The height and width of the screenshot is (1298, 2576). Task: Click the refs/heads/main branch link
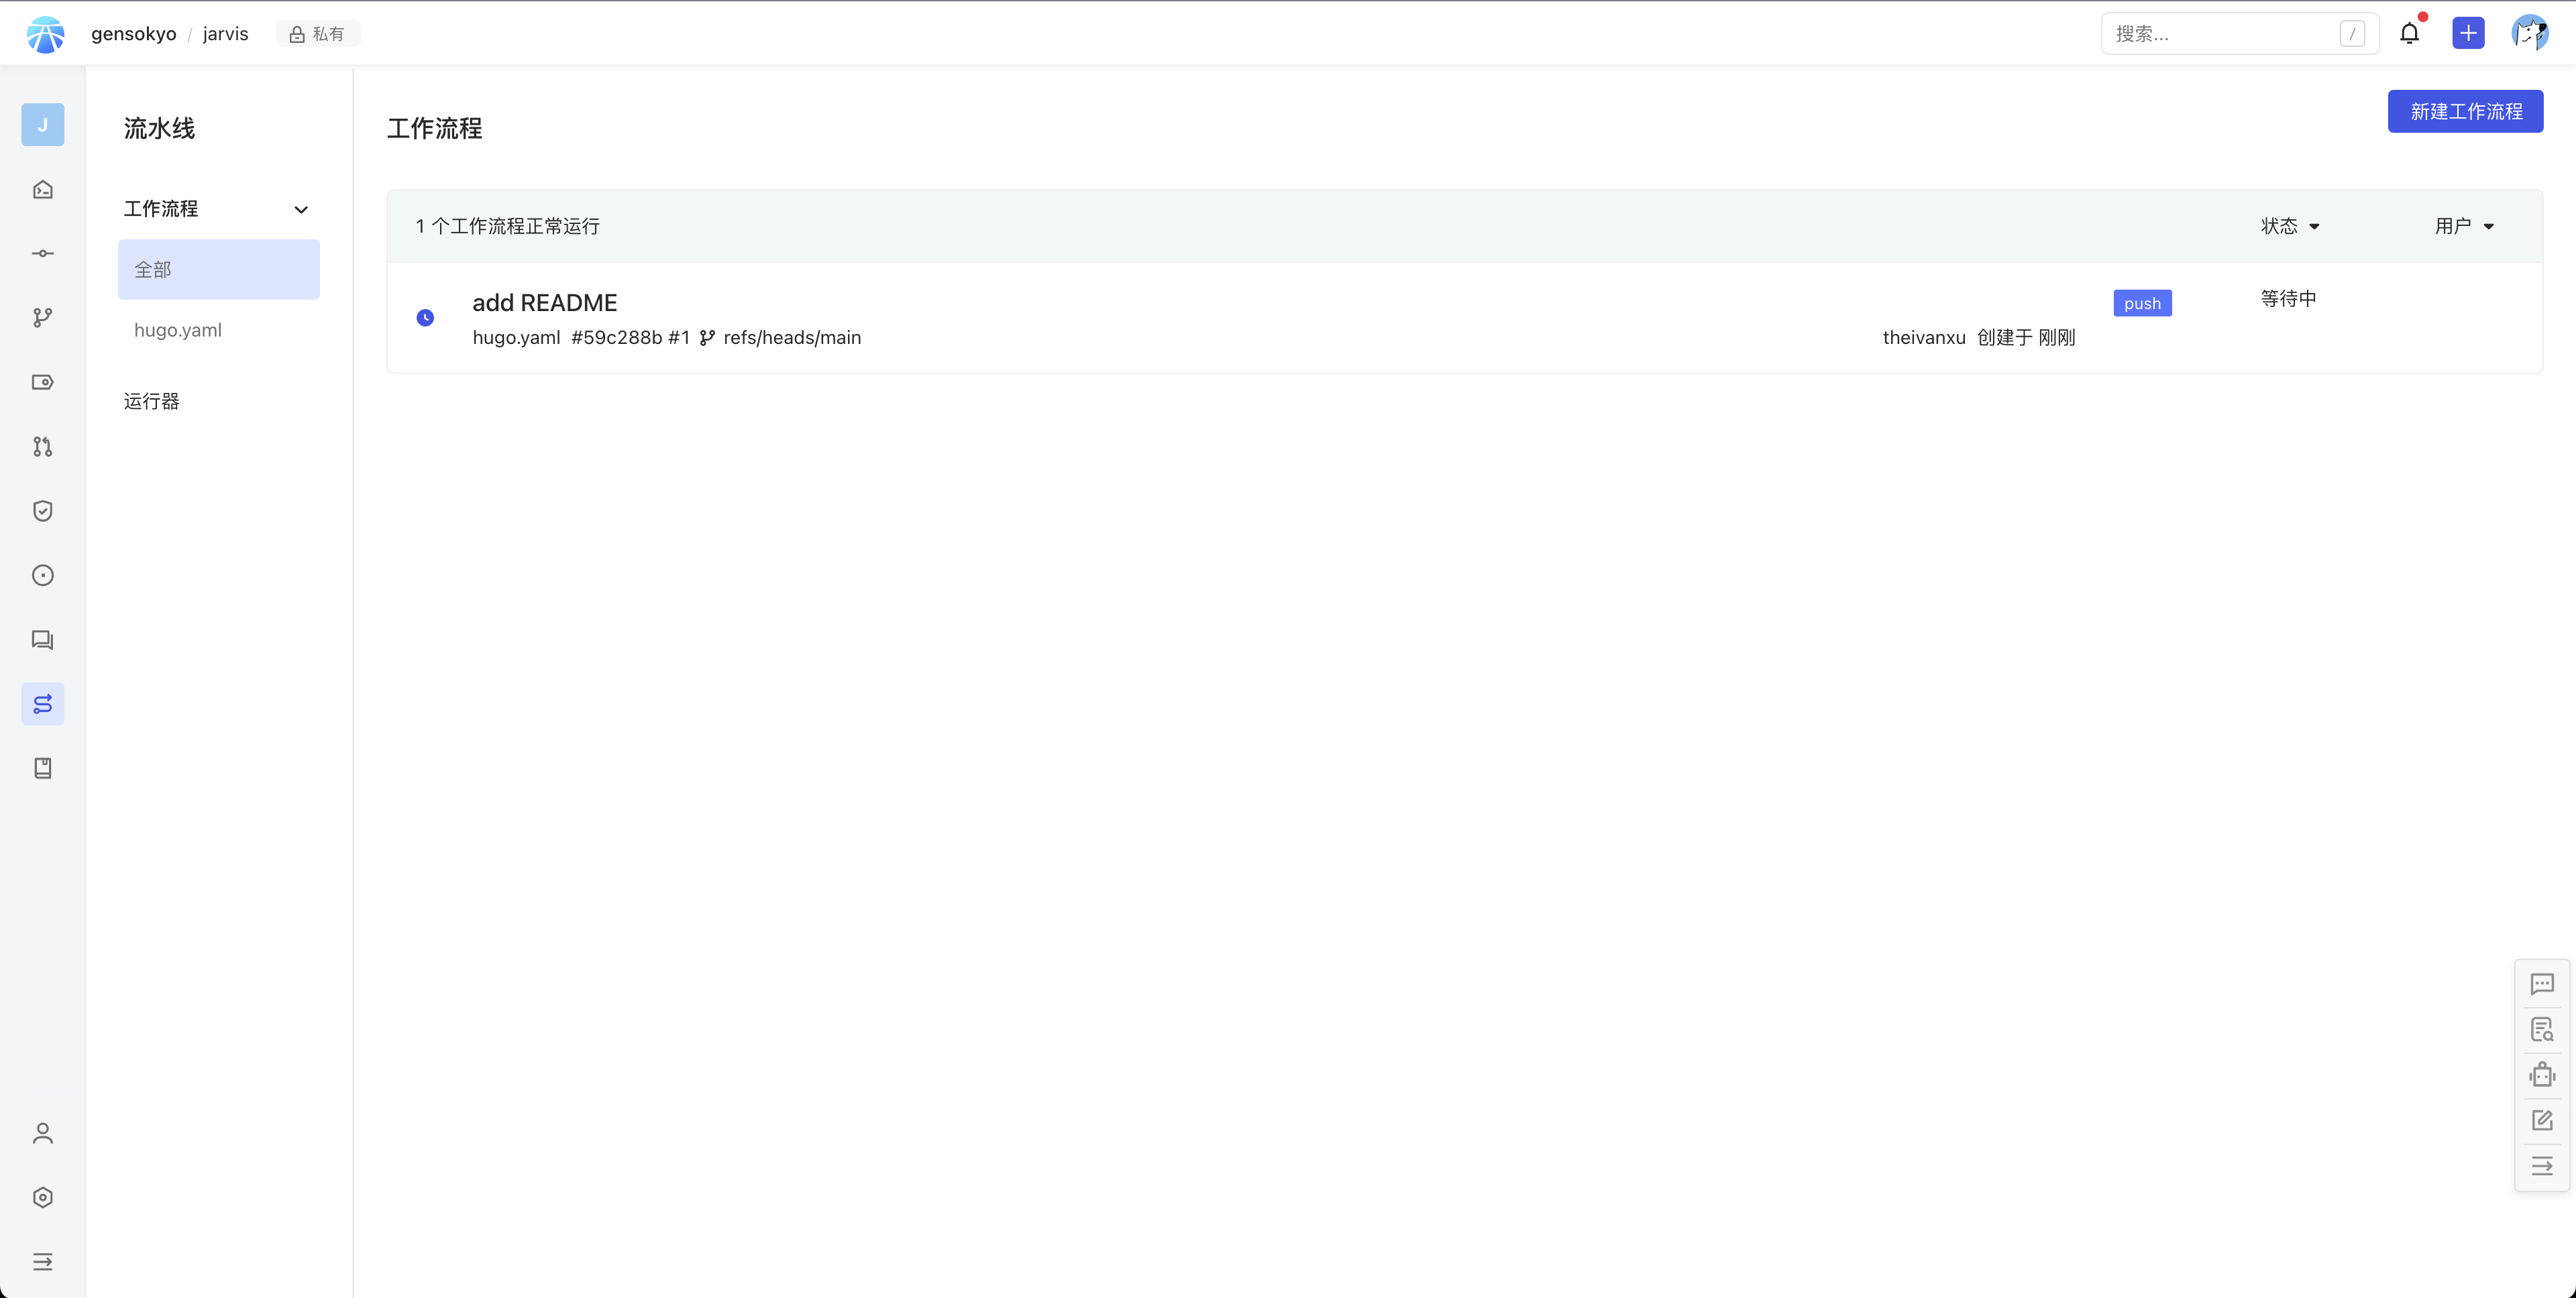[792, 338]
